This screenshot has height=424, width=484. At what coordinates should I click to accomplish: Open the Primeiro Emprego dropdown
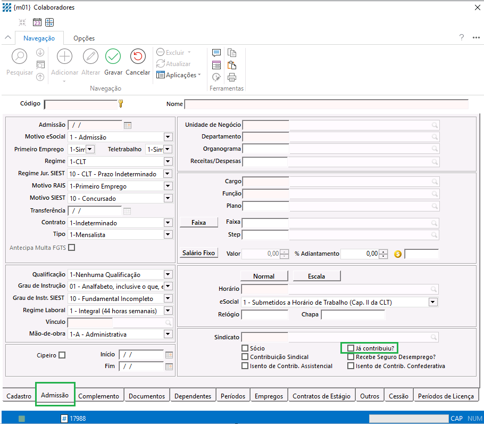90,149
